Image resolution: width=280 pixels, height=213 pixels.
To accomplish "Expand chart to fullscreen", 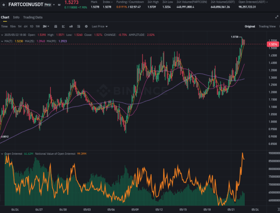I will click(x=276, y=17).
